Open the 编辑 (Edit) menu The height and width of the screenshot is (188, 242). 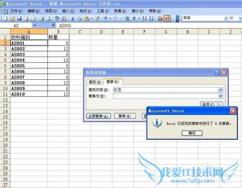coord(33,11)
